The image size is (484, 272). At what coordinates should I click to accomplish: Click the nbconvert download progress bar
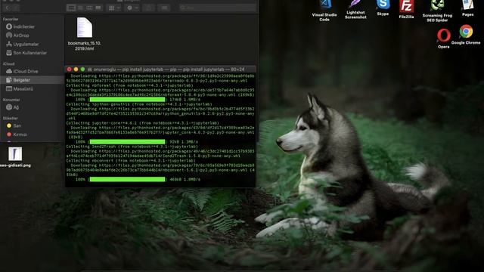coord(128,180)
